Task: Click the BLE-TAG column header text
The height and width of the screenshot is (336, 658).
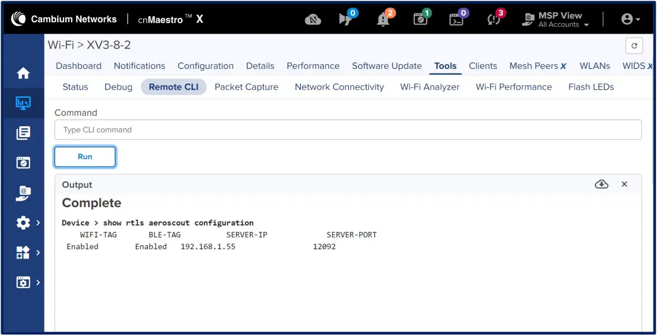Action: point(165,235)
